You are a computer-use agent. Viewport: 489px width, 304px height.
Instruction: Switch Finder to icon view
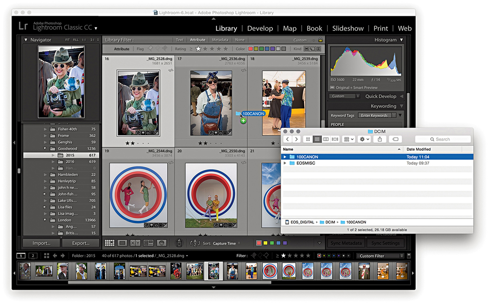(x=308, y=139)
